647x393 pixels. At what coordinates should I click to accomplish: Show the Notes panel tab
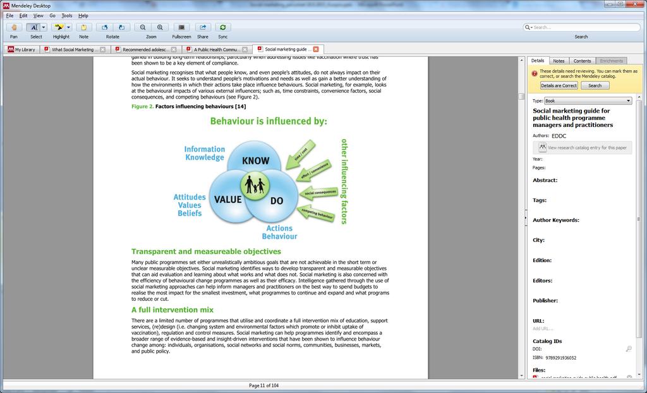tap(559, 61)
